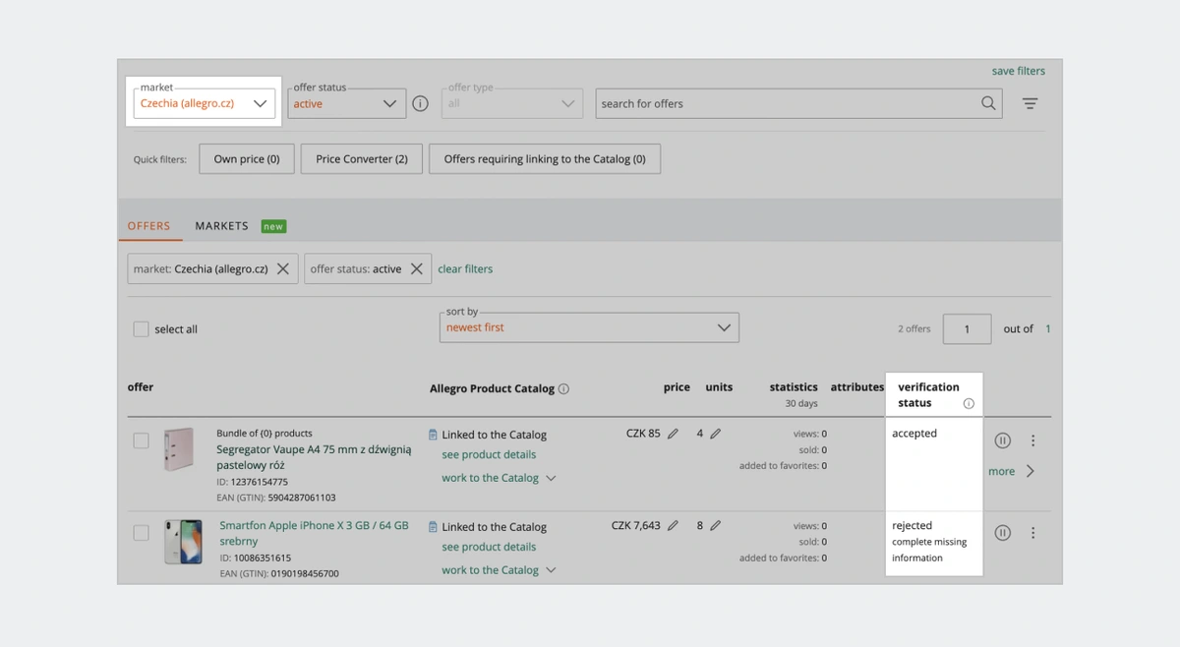Edit price pencil for CZK 85
The image size is (1180, 647).
pyautogui.click(x=673, y=433)
